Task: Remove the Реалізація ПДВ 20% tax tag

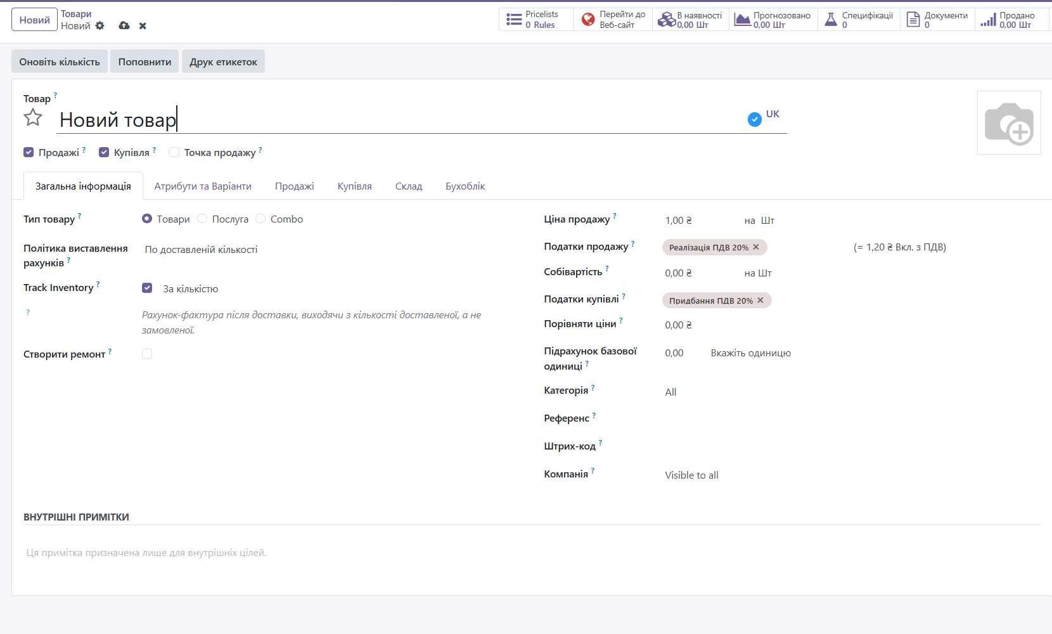Action: [756, 247]
